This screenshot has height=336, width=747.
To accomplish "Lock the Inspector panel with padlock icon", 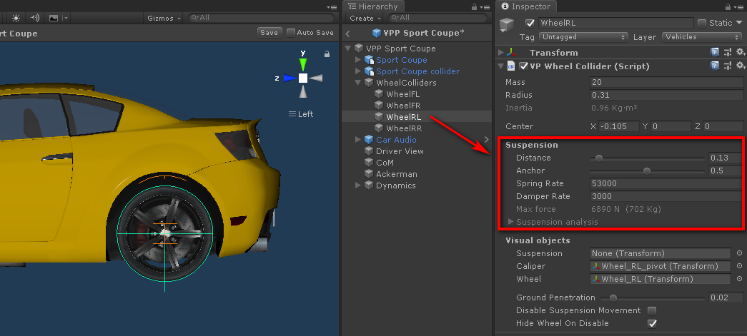I will [x=728, y=6].
